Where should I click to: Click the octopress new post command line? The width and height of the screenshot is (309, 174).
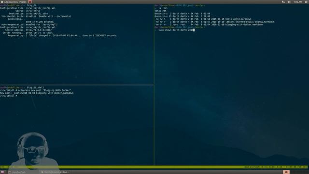35,90
